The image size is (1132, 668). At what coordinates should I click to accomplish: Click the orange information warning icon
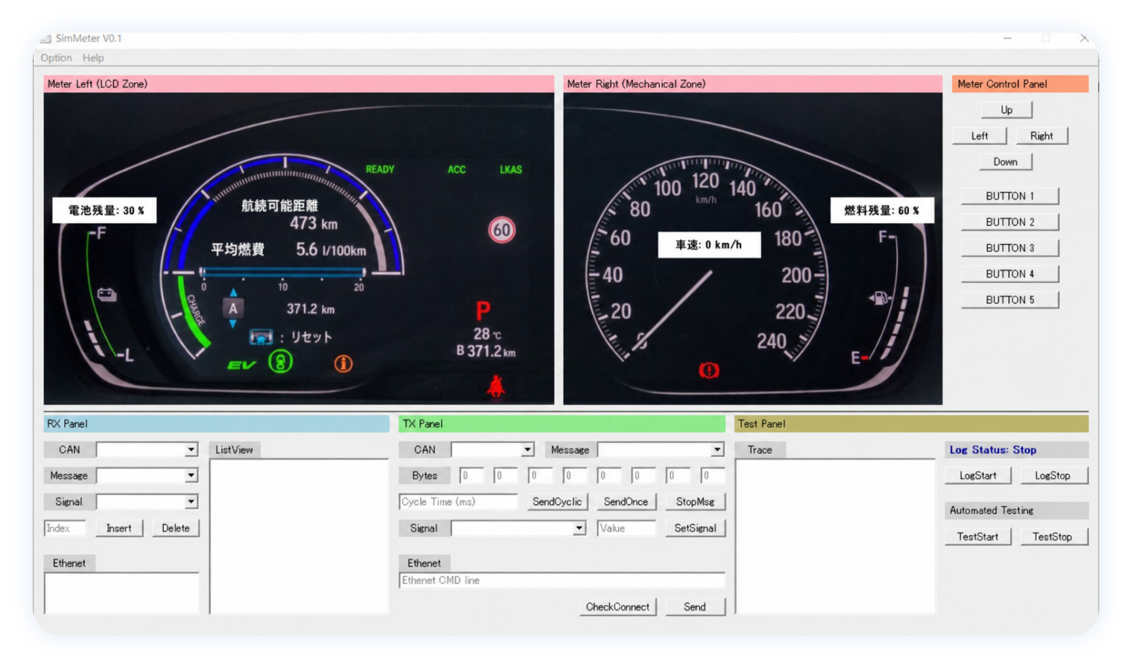point(343,363)
